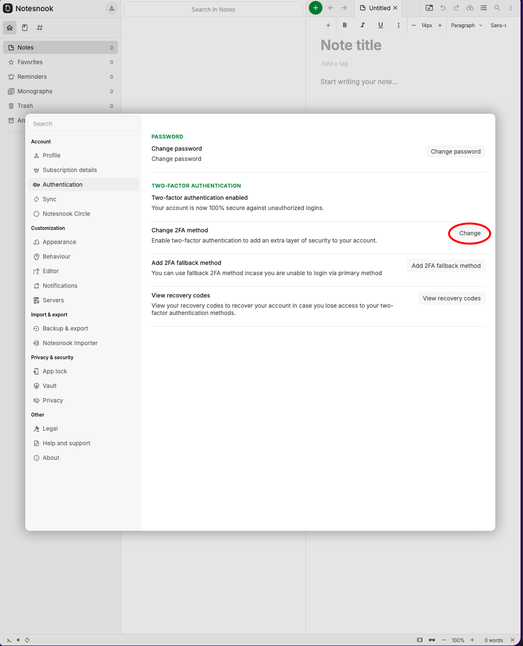Open Sans-serif font family dropdown
This screenshot has height=646, width=523.
[498, 25]
